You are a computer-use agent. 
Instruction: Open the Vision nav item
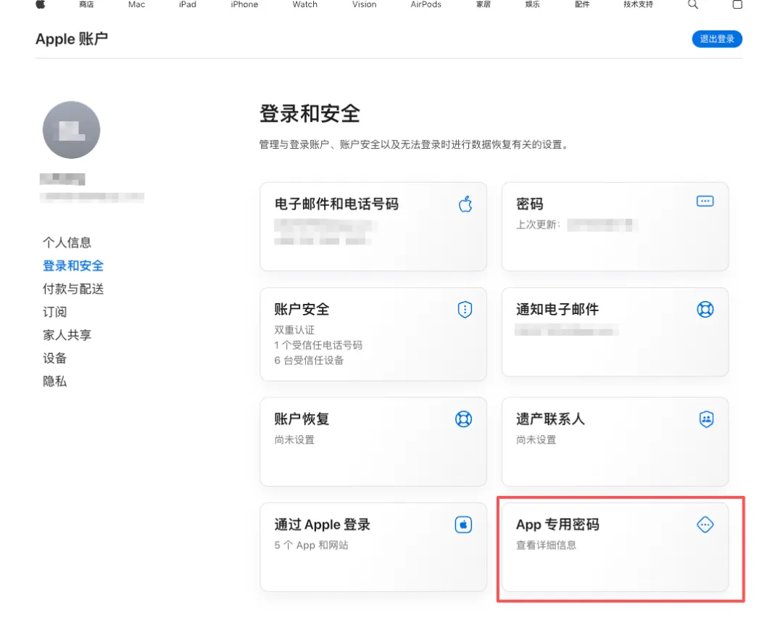(364, 4)
